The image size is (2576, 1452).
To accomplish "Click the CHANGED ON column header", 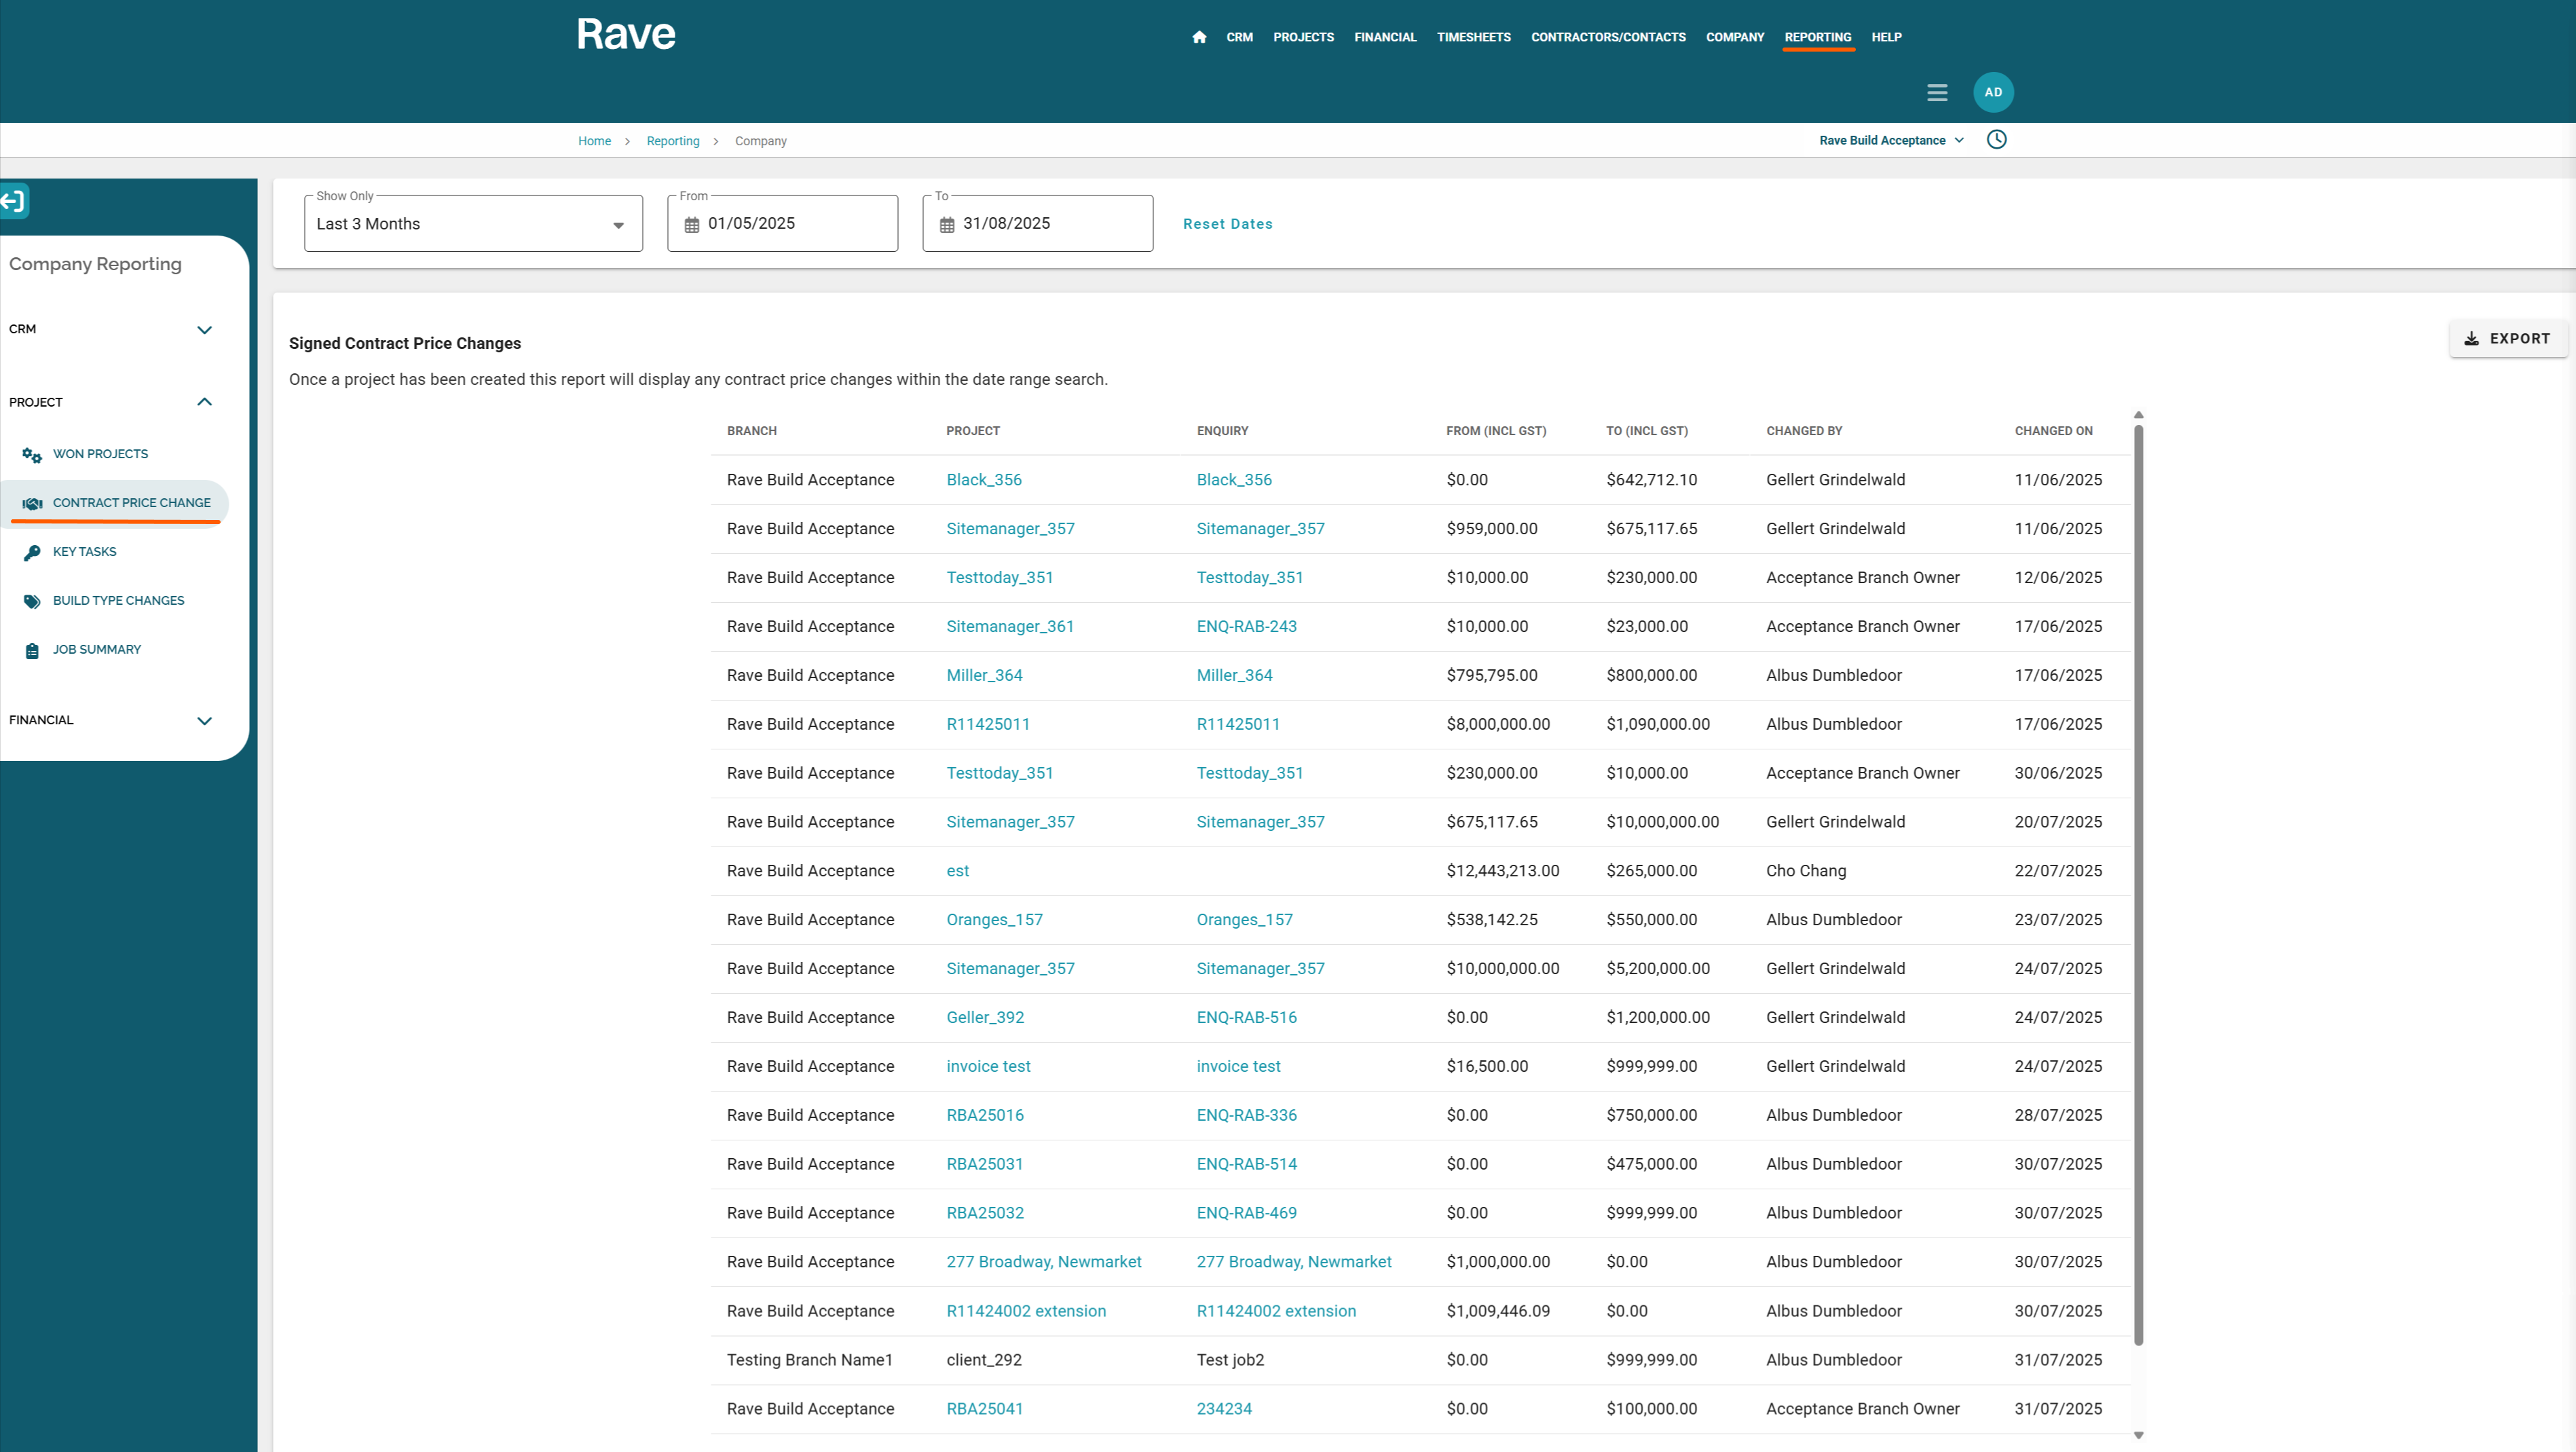I will click(x=2053, y=431).
